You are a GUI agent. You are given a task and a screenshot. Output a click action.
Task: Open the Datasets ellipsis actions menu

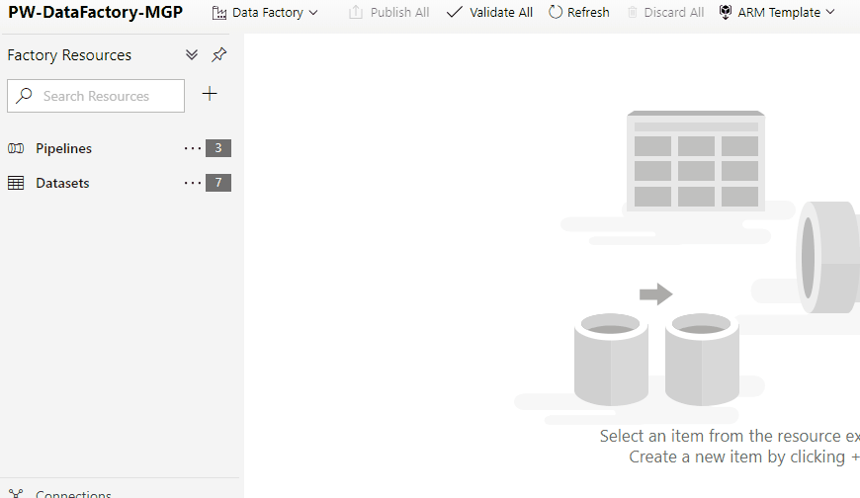click(x=192, y=184)
